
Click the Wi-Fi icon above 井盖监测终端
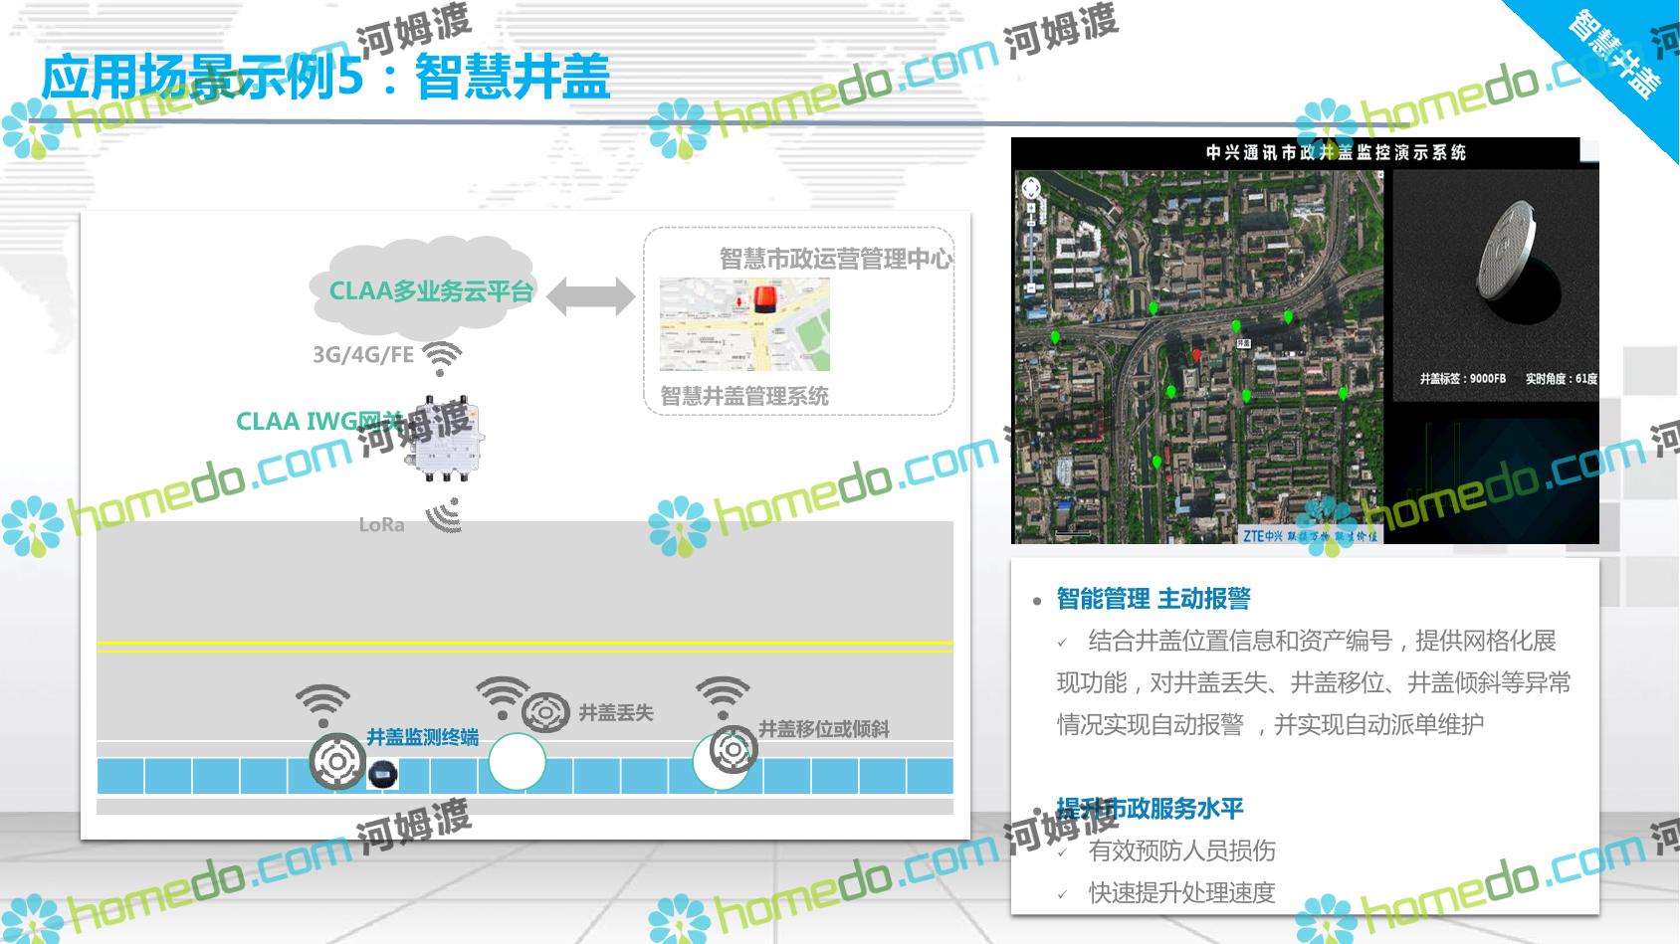point(323,705)
